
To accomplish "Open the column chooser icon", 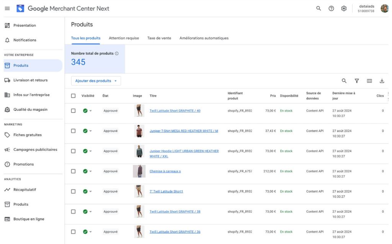I will tap(369, 81).
